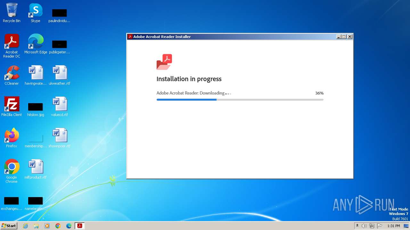Open the Start menu
This screenshot has width=410, height=230.
(9, 226)
